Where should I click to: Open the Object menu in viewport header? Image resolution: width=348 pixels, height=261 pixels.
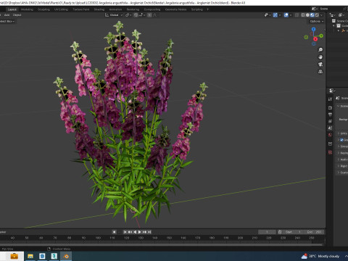point(17,15)
